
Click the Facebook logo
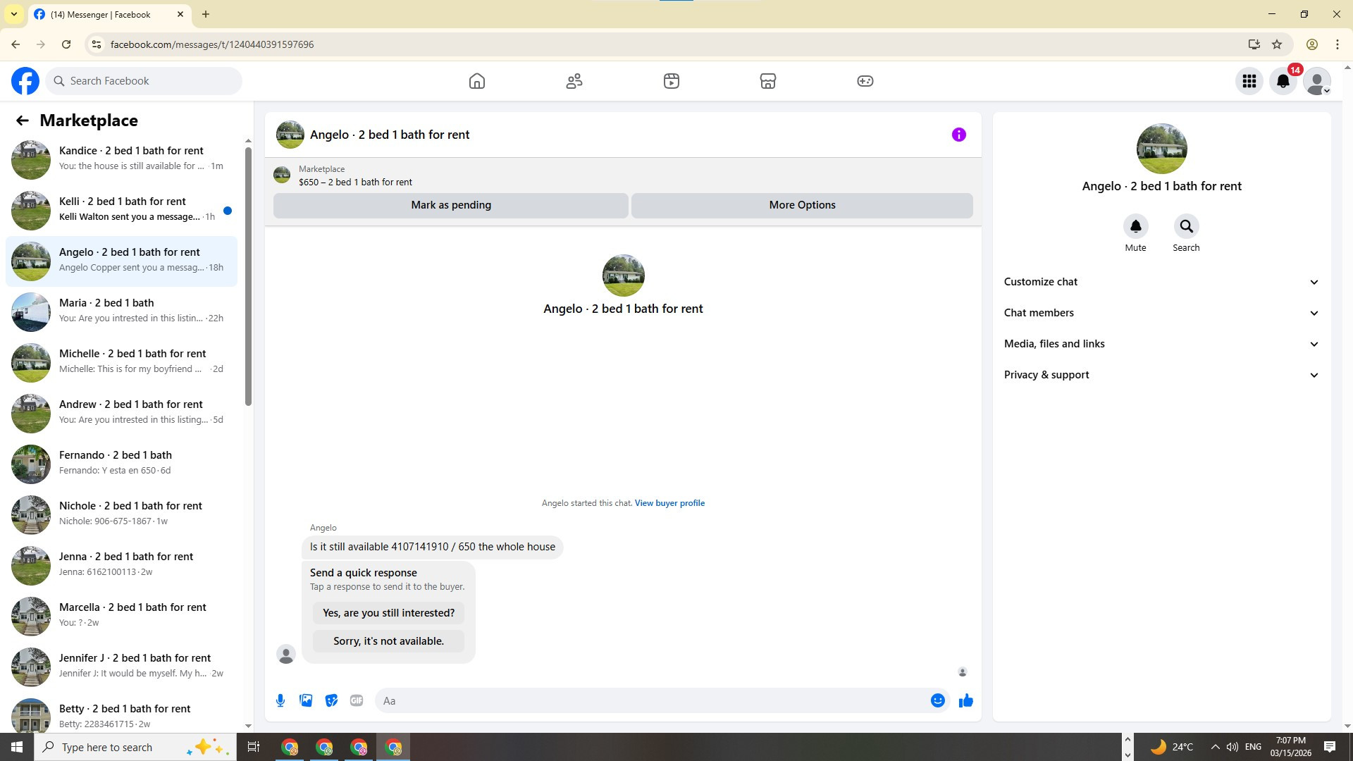pyautogui.click(x=25, y=81)
